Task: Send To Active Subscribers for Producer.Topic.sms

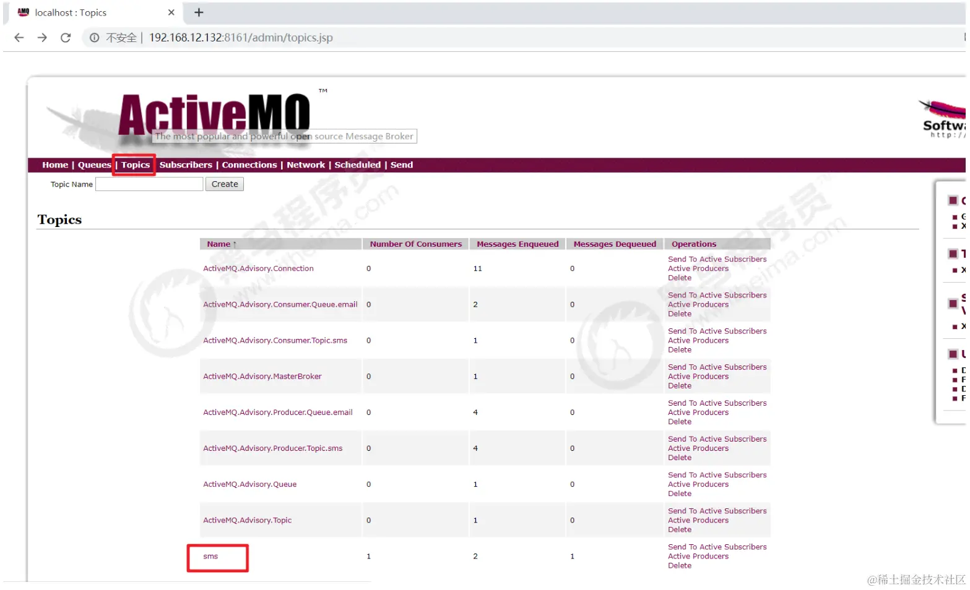Action: coord(717,439)
